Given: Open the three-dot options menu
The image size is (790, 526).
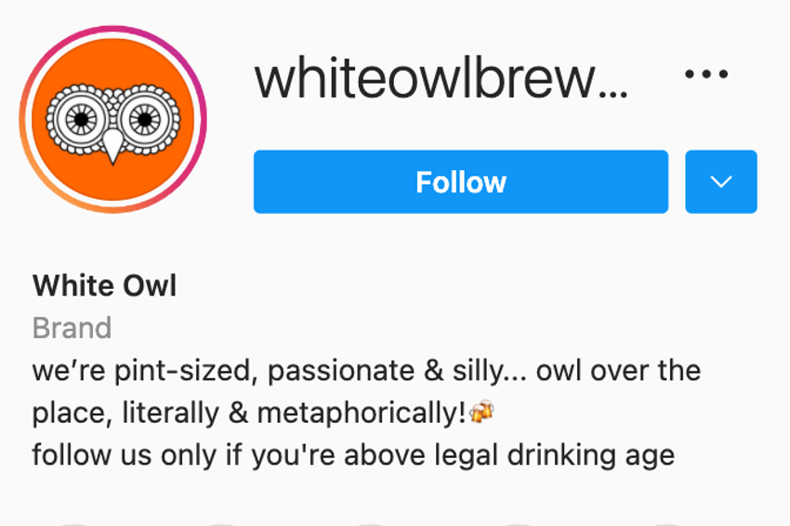Looking at the screenshot, I should point(706,74).
